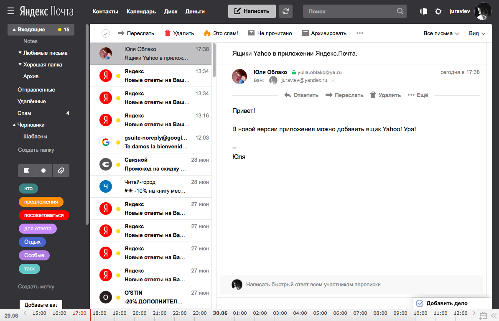Click the Написать compose button
This screenshot has height=321, width=499.
pos(252,11)
